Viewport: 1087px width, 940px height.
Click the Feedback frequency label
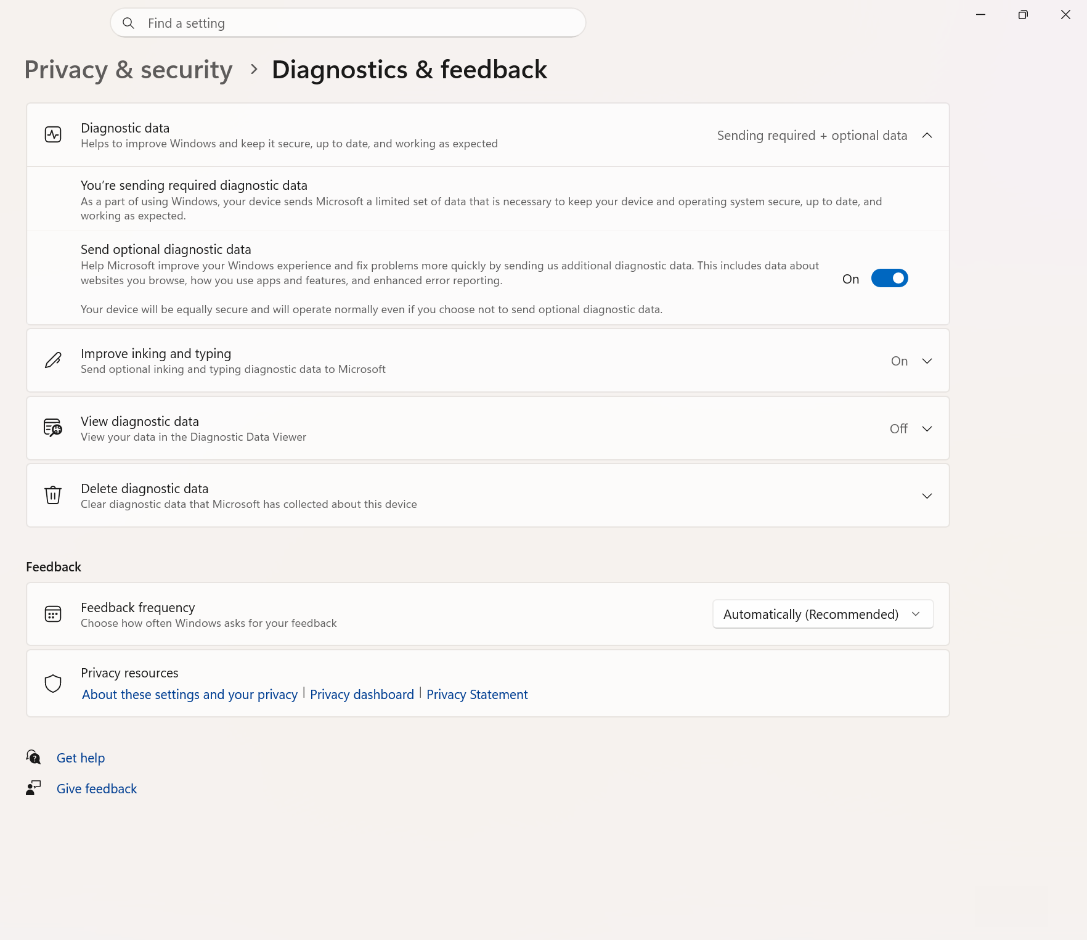[x=138, y=607]
